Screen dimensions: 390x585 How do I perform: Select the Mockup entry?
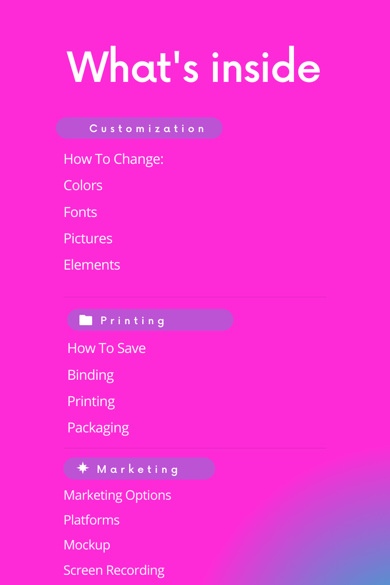coord(87,545)
